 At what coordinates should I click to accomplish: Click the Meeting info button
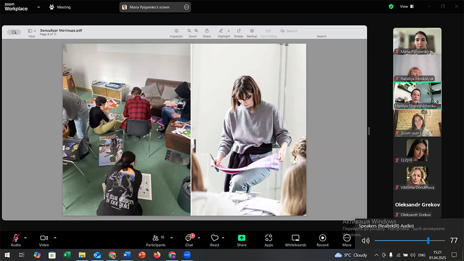[x=60, y=7]
